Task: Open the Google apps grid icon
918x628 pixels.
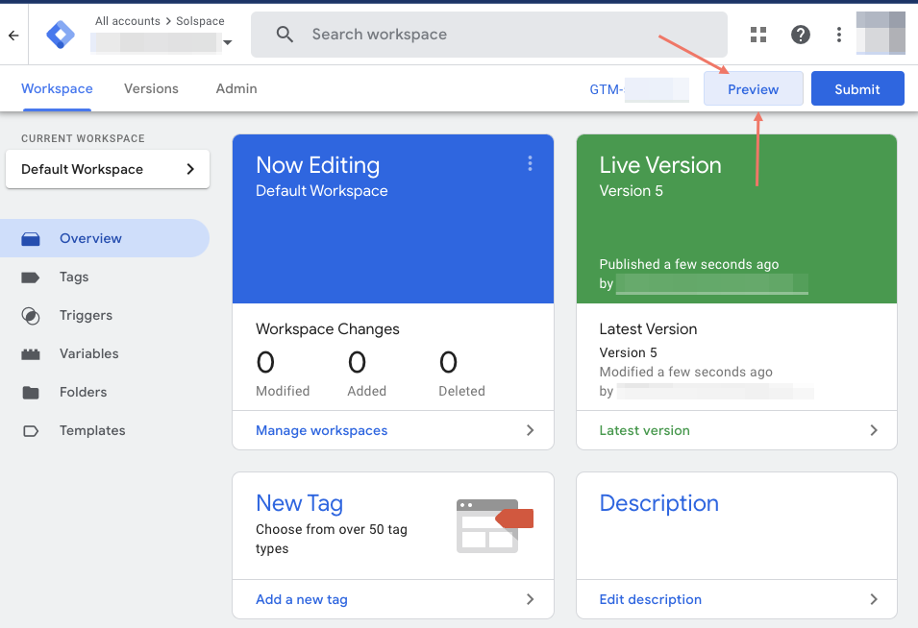Action: [x=758, y=35]
